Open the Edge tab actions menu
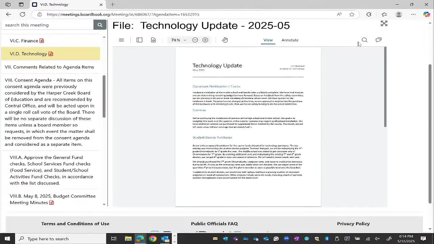 [x=21, y=4]
